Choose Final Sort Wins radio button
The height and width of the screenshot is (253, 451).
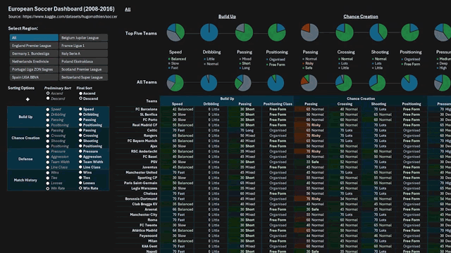pyautogui.click(x=80, y=172)
